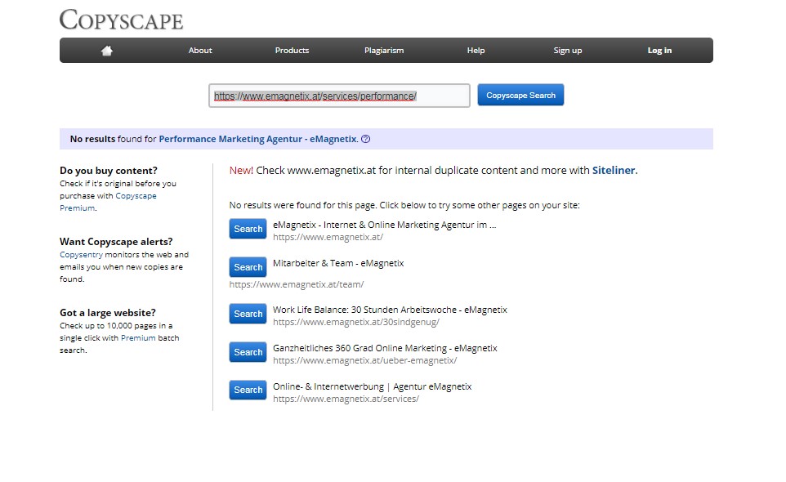Open the Copysentry link
786x482 pixels.
(81, 255)
